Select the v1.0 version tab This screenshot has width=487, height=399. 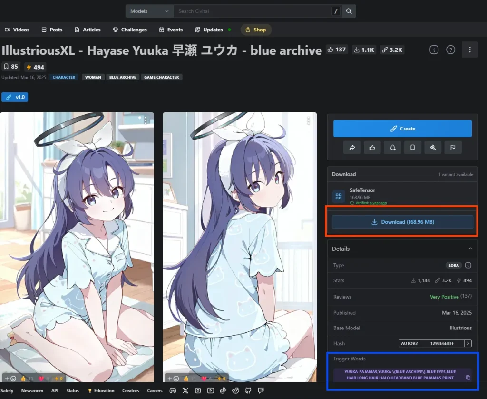coord(15,97)
